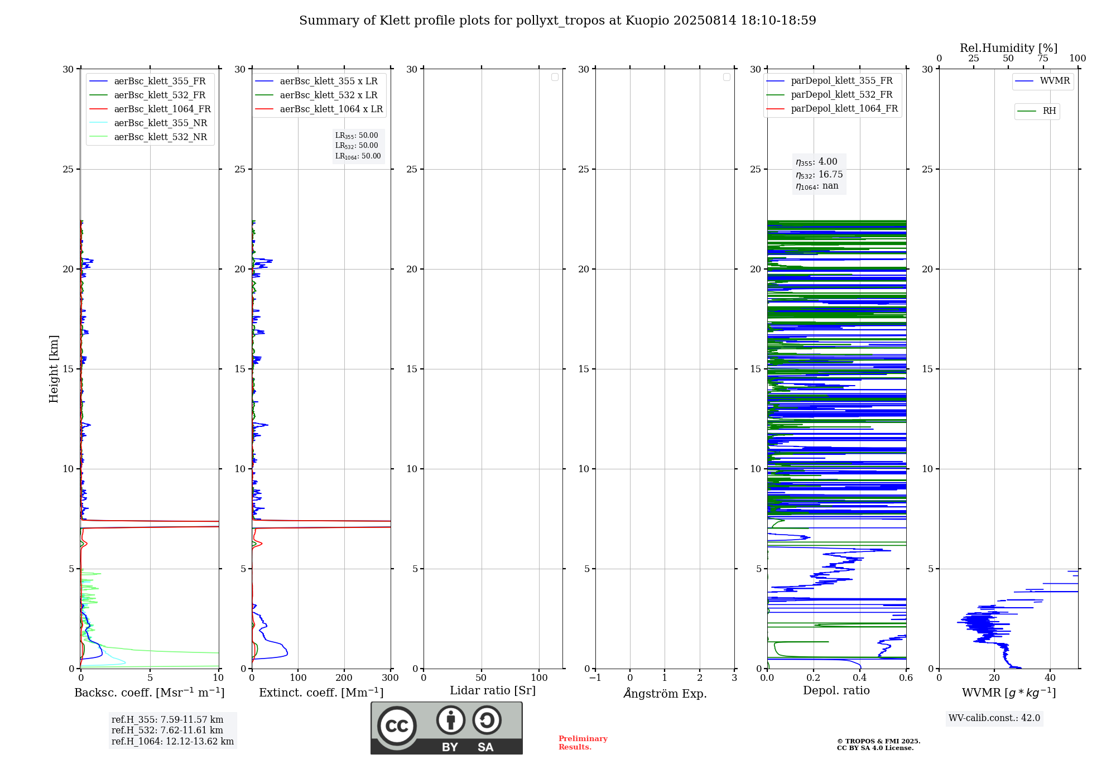Click the TROPOS & FMI 2025 copyright text
Screen dimensions: 1116x759
pos(878,742)
